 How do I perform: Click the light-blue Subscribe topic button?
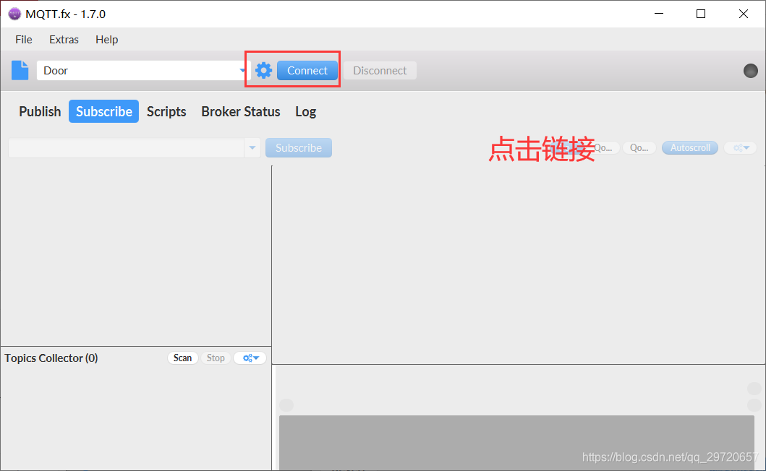click(299, 148)
